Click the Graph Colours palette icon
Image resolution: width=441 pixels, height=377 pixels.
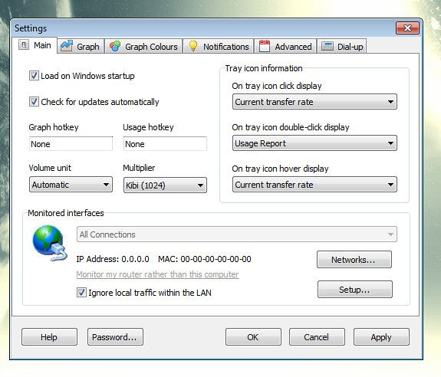(115, 46)
